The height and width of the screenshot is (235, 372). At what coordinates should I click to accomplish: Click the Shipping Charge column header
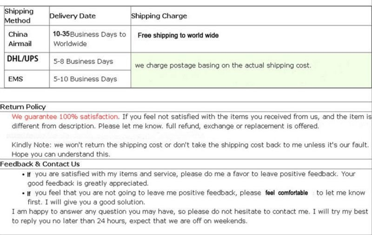click(x=251, y=16)
